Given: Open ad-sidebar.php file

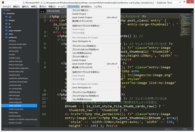Looking at the screenshot, I should coord(15,48).
